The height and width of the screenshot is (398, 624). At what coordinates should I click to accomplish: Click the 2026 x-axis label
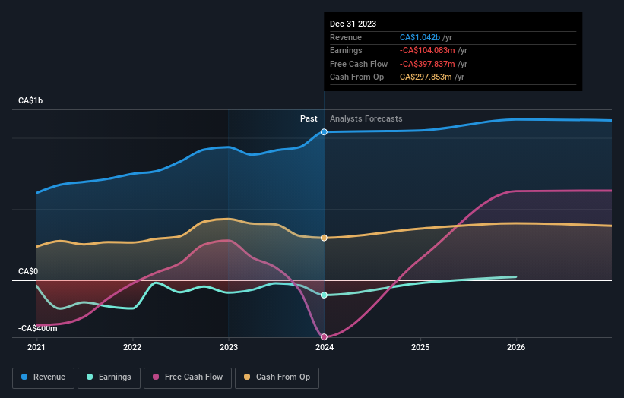point(516,347)
